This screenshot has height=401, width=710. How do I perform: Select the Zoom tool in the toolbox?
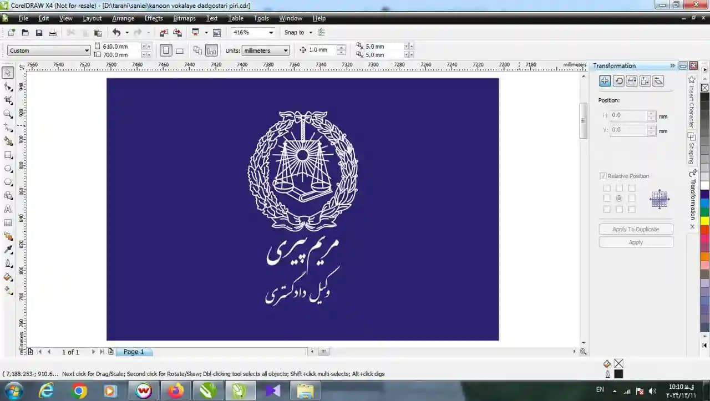click(8, 114)
